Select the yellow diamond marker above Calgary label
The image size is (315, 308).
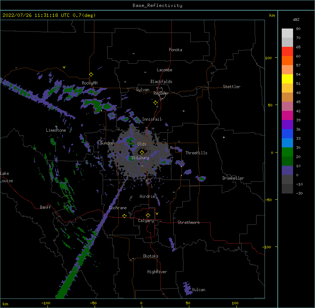click(x=148, y=215)
